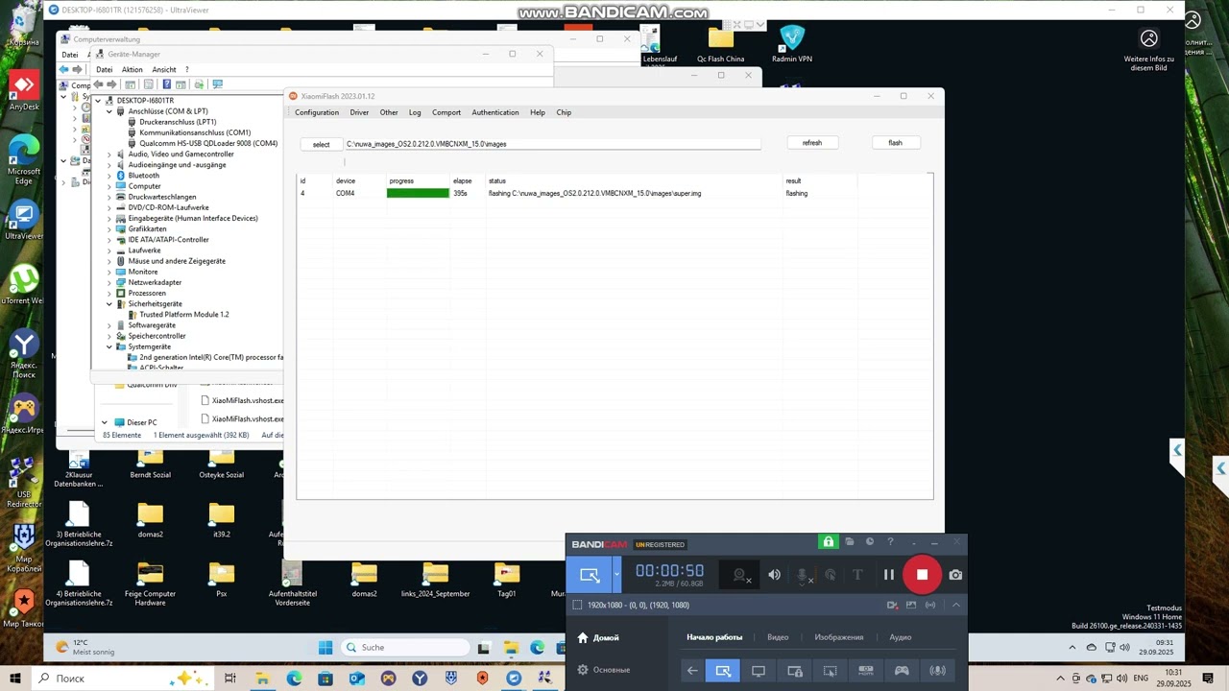Select the COM4 device cell in XiaomiFlash
Screen dimensions: 1229x691
[346, 193]
